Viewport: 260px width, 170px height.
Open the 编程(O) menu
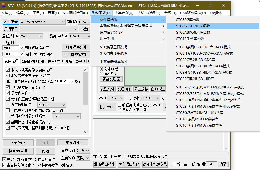click(22, 13)
